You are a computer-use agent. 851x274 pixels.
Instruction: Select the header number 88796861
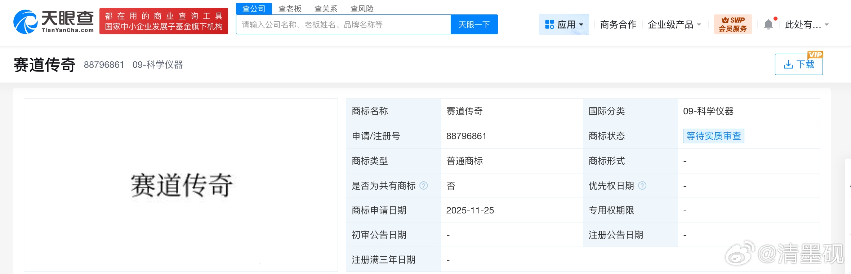[x=104, y=65]
